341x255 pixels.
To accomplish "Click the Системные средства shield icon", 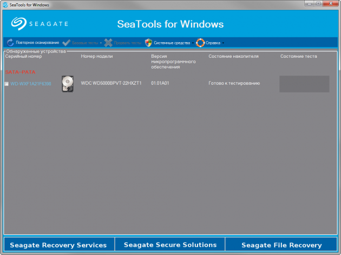I will 148,43.
